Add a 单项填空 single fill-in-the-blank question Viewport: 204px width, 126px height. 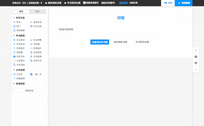(x=19, y=48)
